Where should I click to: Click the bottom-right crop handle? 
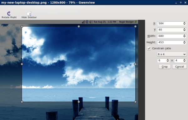click(x=135, y=102)
